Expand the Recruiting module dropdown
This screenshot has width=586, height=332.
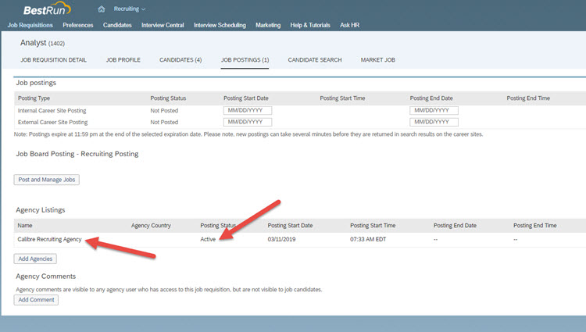pos(129,9)
